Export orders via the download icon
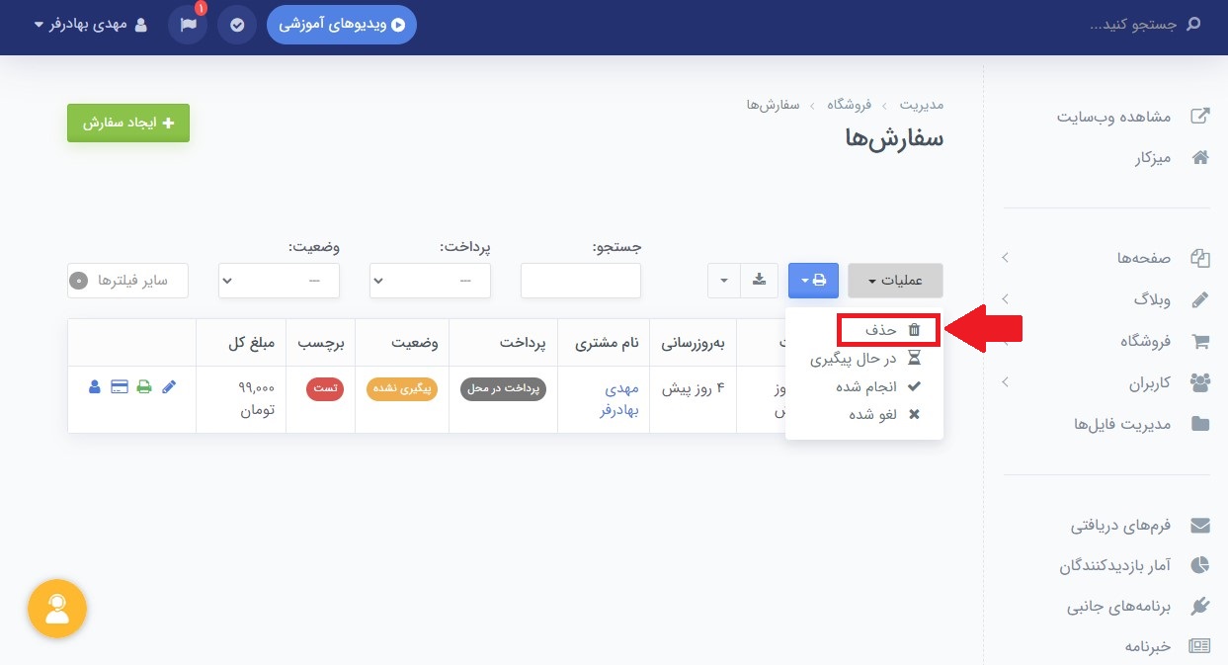1228x665 pixels. [x=759, y=280]
